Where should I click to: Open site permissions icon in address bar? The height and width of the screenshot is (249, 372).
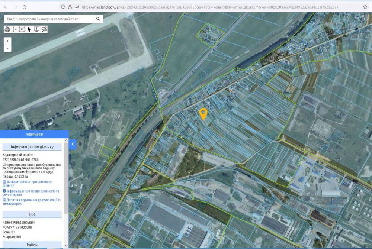tap(77, 7)
